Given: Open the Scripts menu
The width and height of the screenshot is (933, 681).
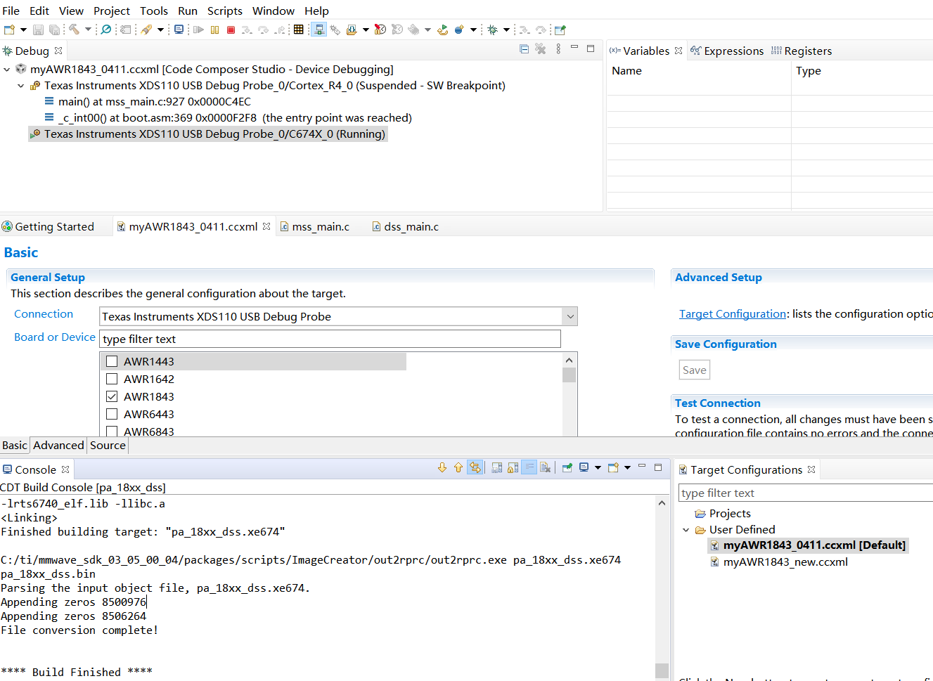Looking at the screenshot, I should (x=225, y=11).
